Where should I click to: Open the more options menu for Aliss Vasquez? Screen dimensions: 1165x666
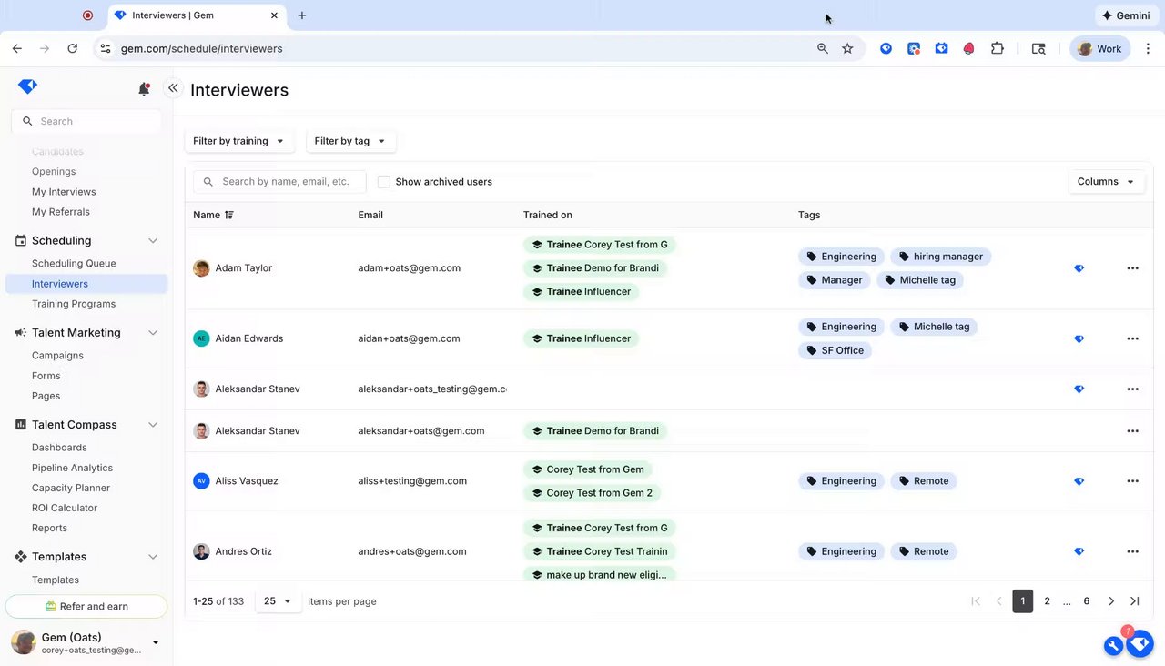point(1133,480)
